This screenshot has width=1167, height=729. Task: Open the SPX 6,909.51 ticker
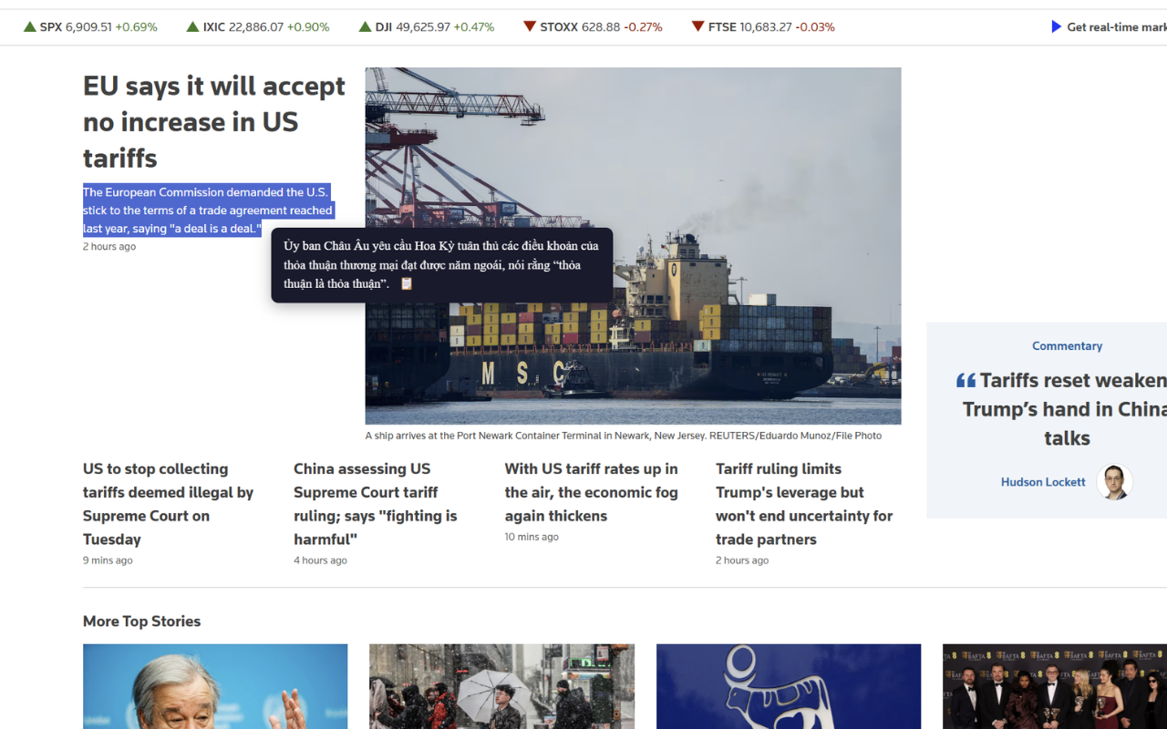pos(90,27)
